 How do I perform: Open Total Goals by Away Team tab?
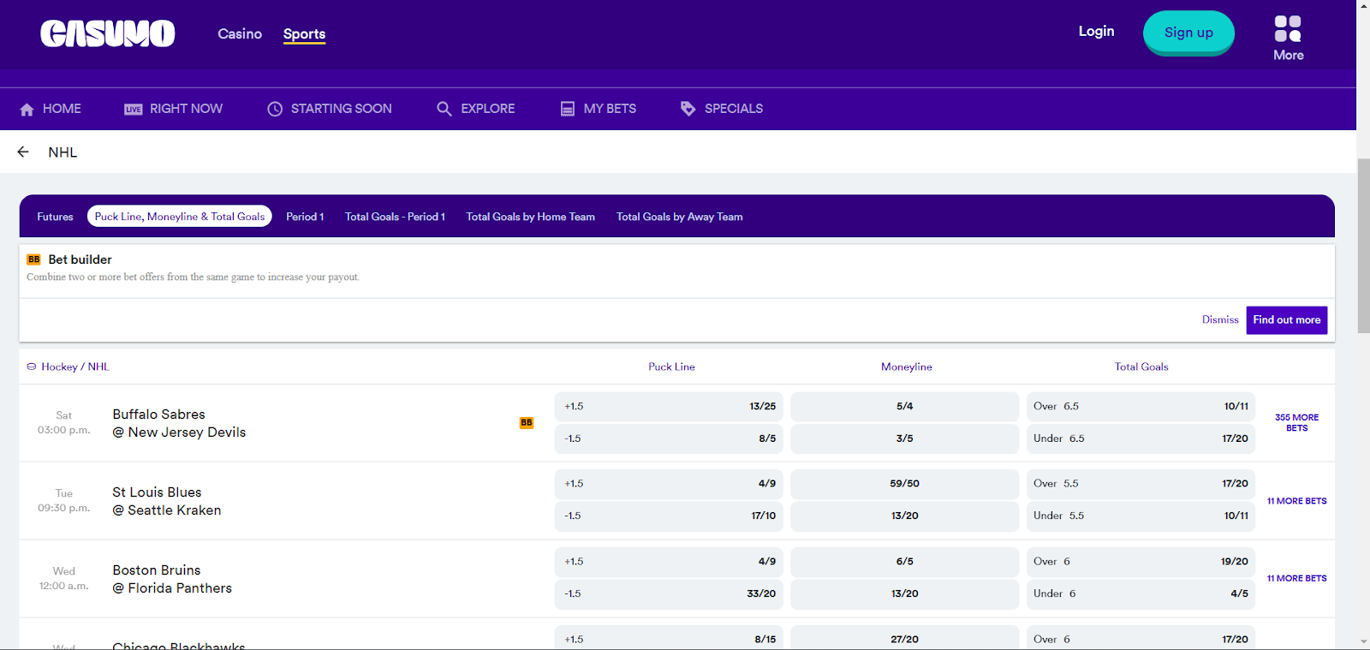680,217
